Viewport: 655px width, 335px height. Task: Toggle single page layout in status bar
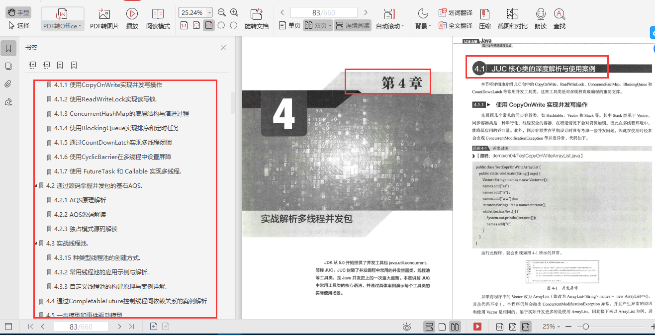click(x=442, y=327)
